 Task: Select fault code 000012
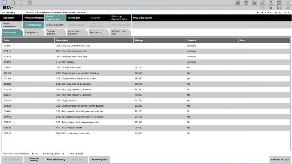point(146,51)
